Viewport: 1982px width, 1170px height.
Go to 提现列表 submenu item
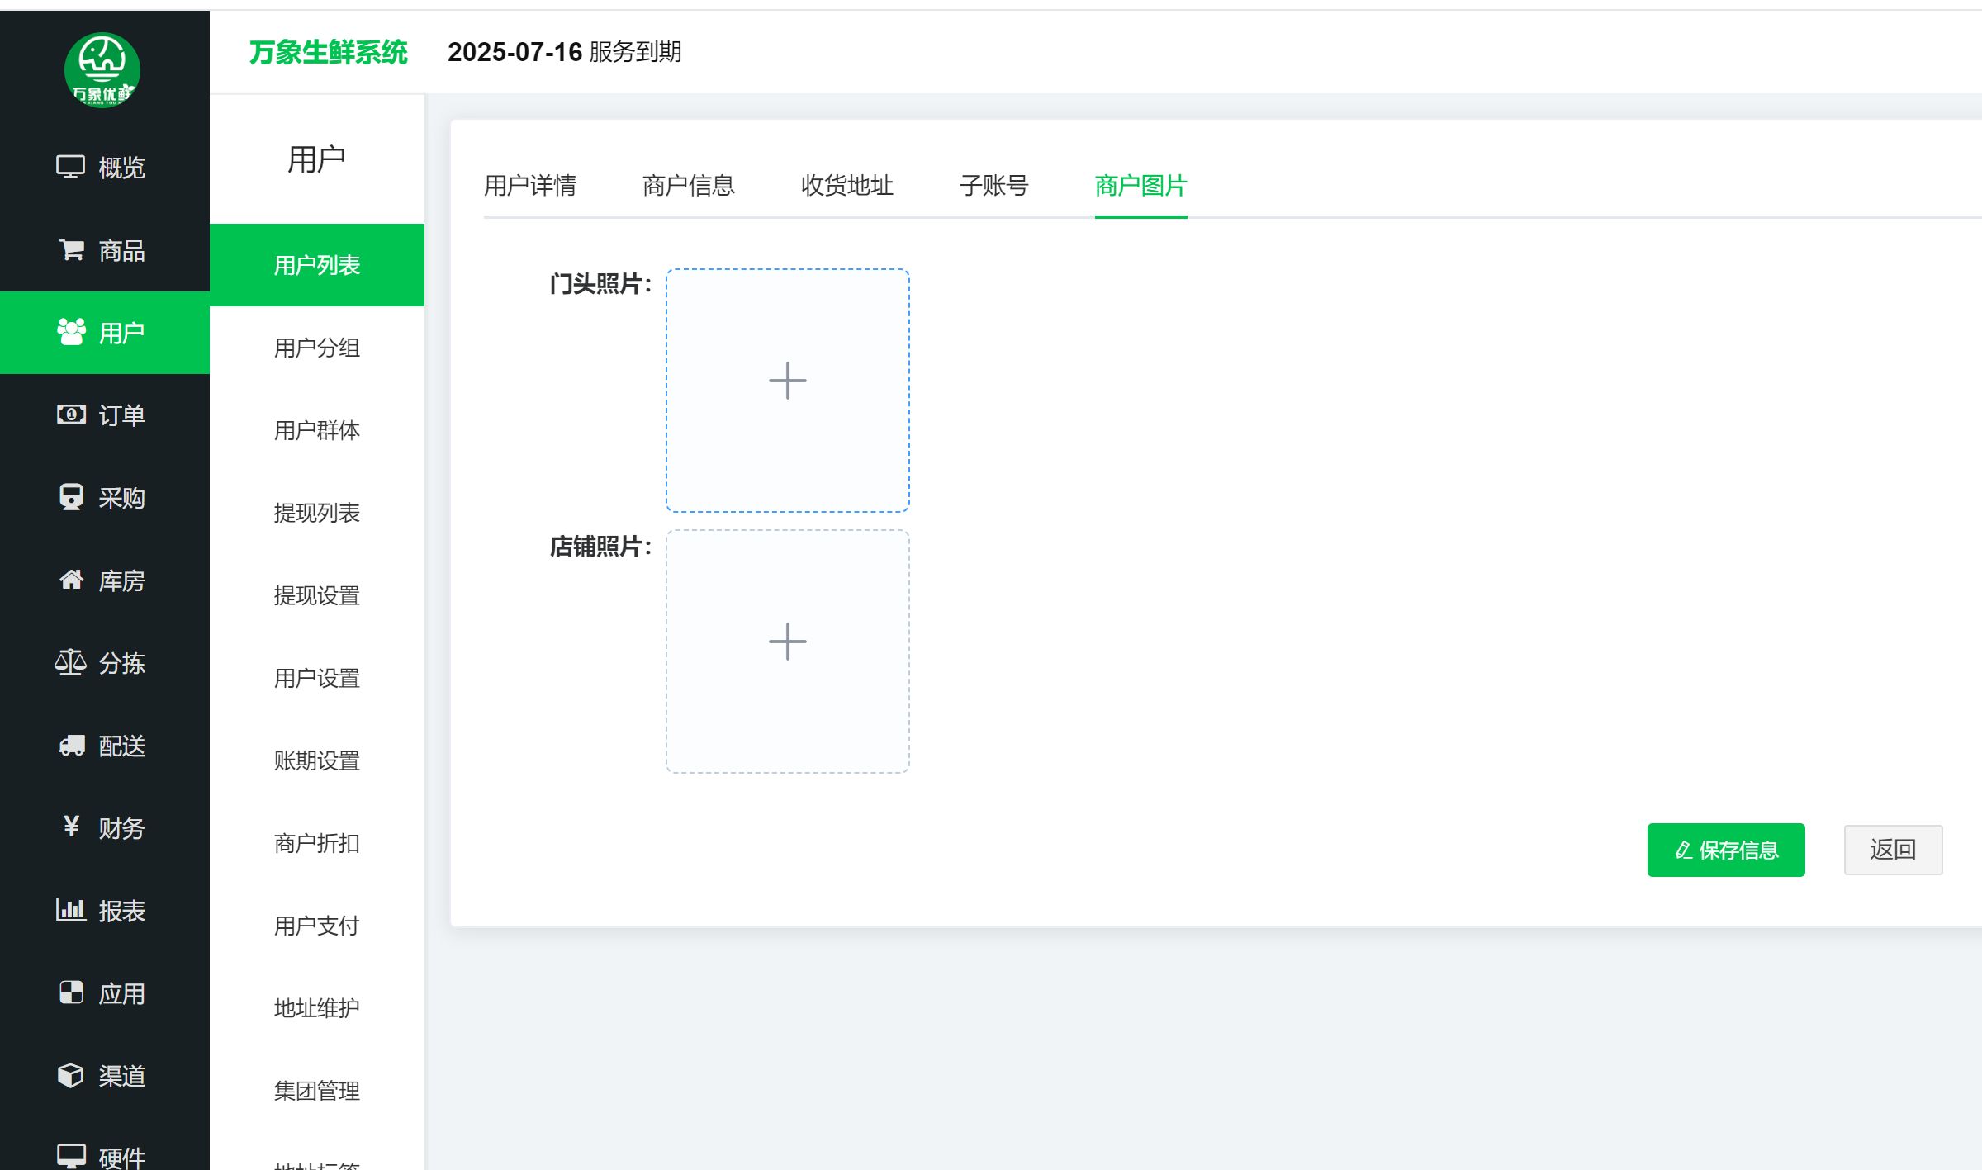[317, 513]
